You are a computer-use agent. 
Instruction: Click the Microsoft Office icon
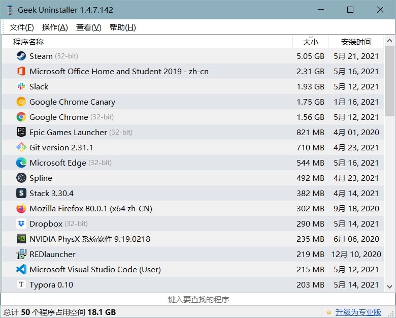pyautogui.click(x=21, y=71)
